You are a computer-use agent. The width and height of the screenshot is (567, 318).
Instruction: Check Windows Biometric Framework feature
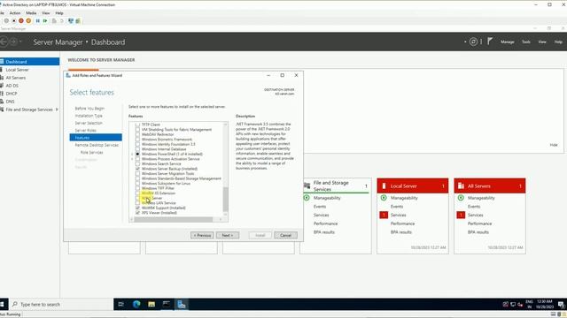tap(137, 140)
